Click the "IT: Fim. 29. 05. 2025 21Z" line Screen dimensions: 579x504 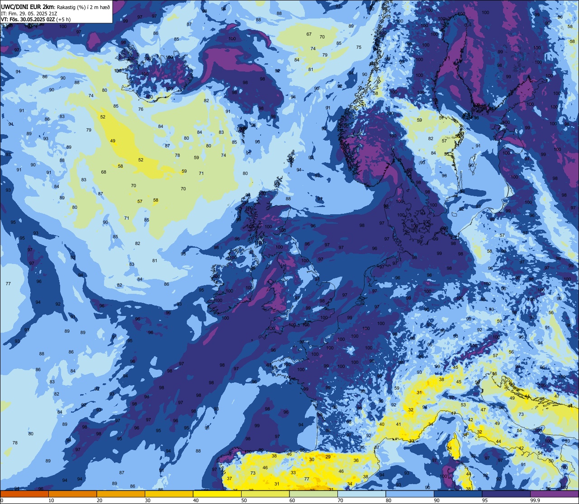pyautogui.click(x=29, y=14)
